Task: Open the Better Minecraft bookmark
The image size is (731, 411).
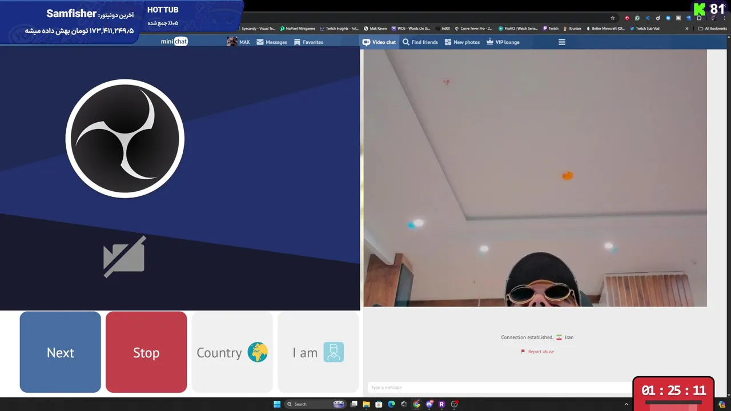Action: [605, 29]
